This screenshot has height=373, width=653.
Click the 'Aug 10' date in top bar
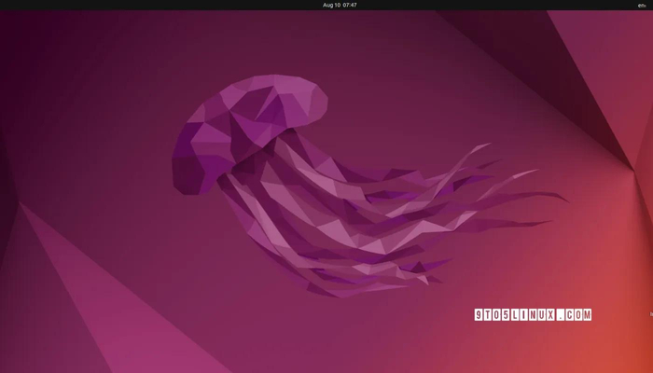[x=331, y=5]
